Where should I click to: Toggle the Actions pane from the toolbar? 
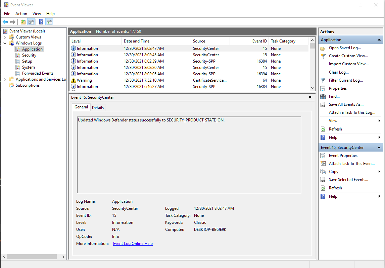point(49,21)
